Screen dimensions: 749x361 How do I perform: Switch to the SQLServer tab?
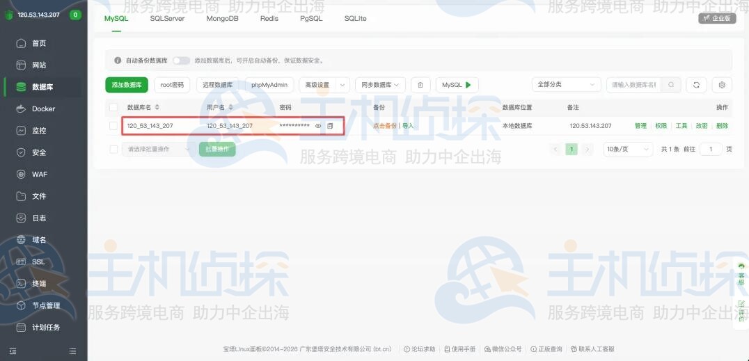coord(167,19)
